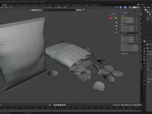
Task: Open the Render properties tab
Action: (144, 48)
